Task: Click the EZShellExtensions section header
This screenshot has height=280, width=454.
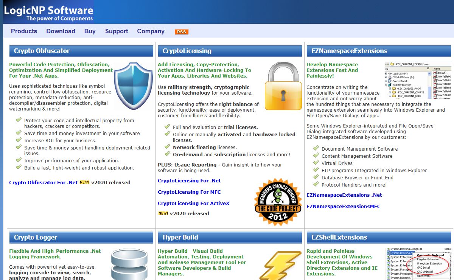Action: (x=379, y=237)
